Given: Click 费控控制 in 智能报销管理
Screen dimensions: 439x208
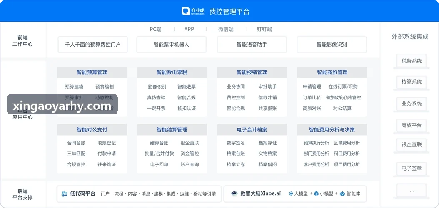Looking at the screenshot, I should 236,98.
